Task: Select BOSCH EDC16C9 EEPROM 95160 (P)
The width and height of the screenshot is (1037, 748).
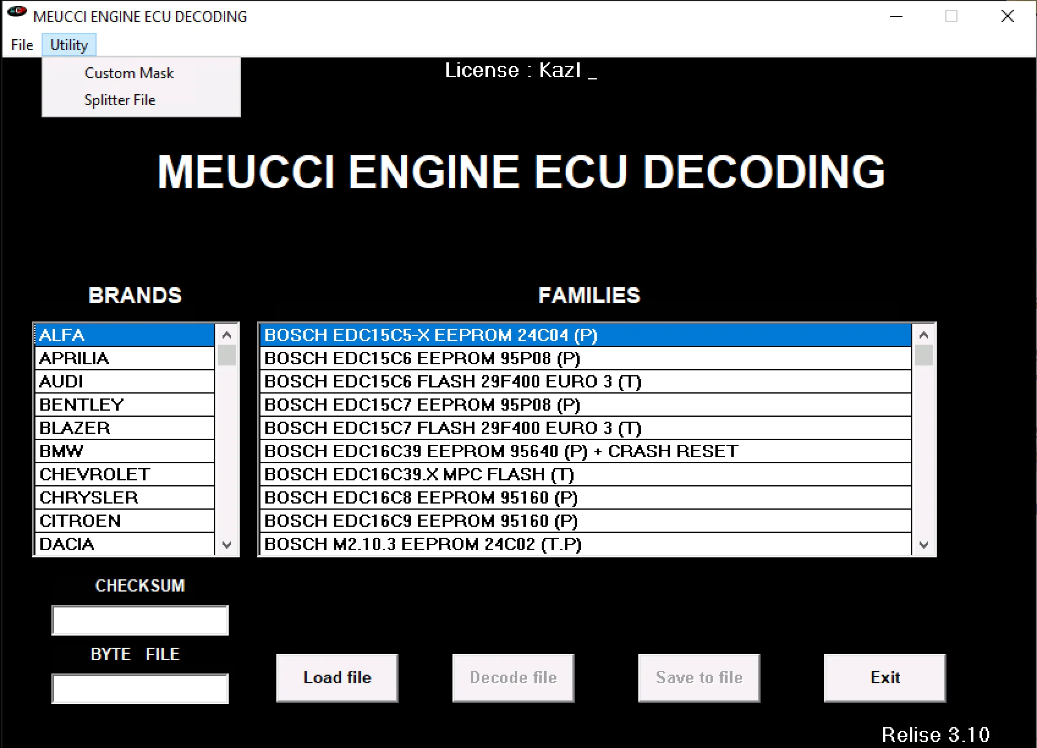Action: pyautogui.click(x=586, y=521)
